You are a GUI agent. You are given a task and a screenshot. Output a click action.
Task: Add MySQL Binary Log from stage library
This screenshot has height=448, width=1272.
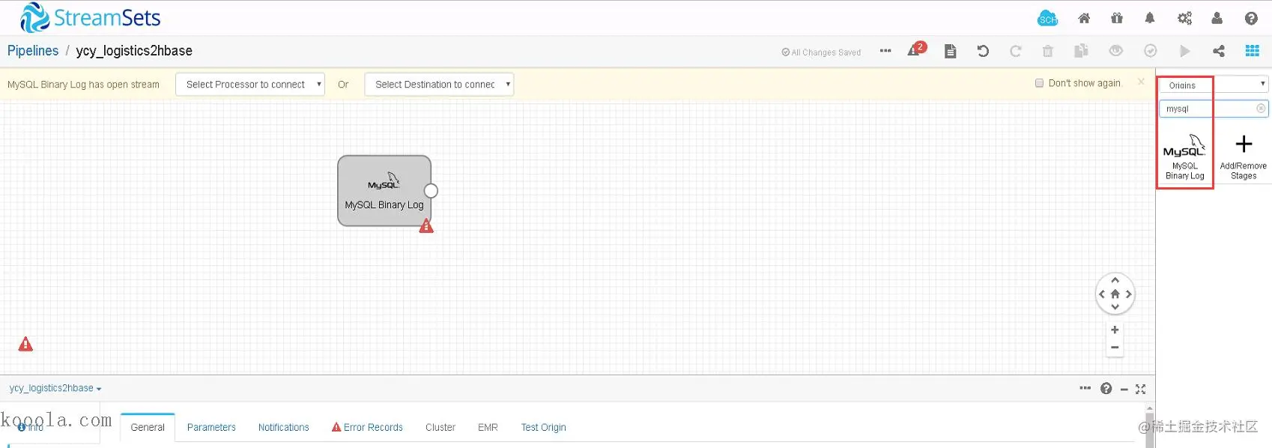[x=1184, y=157]
